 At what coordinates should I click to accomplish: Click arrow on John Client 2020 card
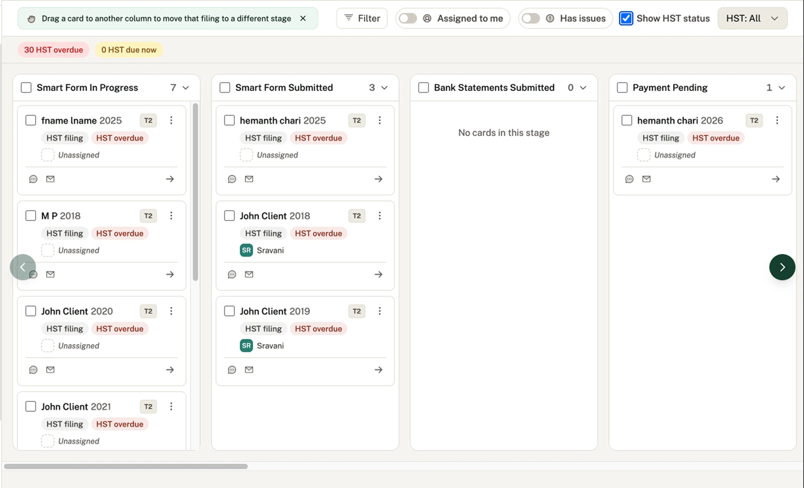170,370
